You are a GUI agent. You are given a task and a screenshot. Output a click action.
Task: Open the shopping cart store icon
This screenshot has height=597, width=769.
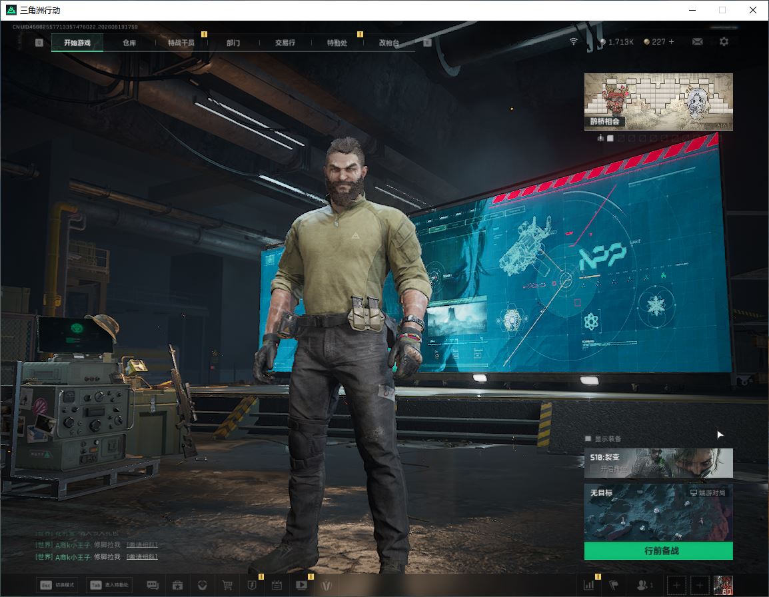coord(227,585)
